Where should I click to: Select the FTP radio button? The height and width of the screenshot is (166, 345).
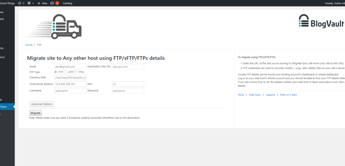tap(56, 72)
